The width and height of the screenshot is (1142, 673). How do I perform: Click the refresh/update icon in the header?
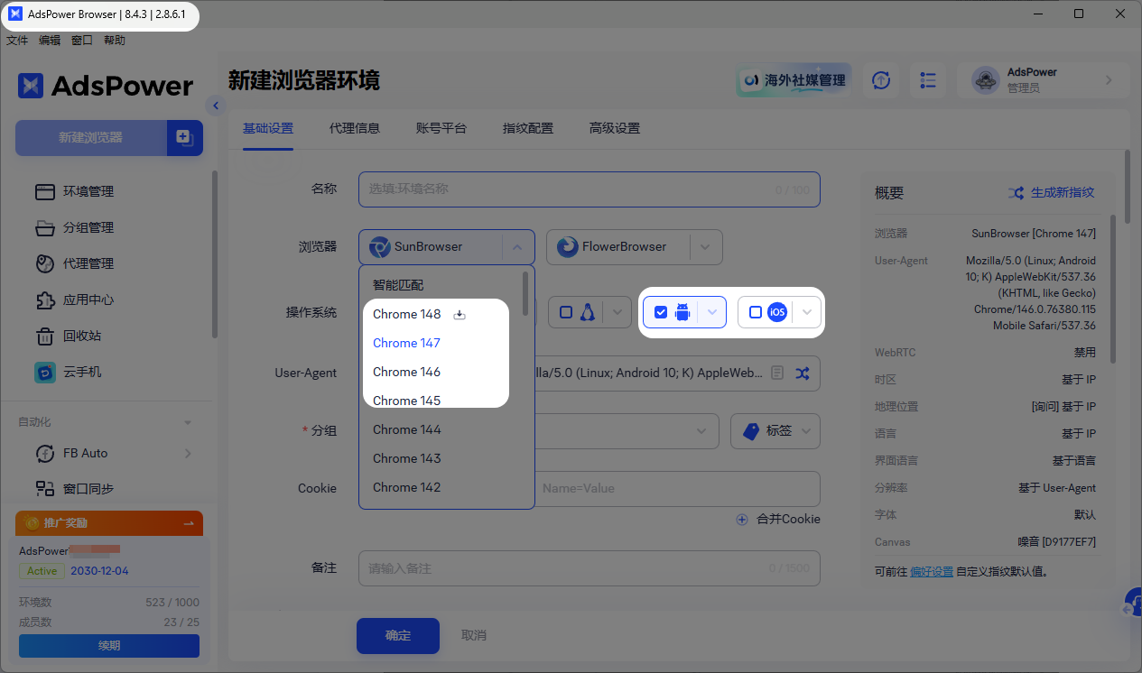881,80
